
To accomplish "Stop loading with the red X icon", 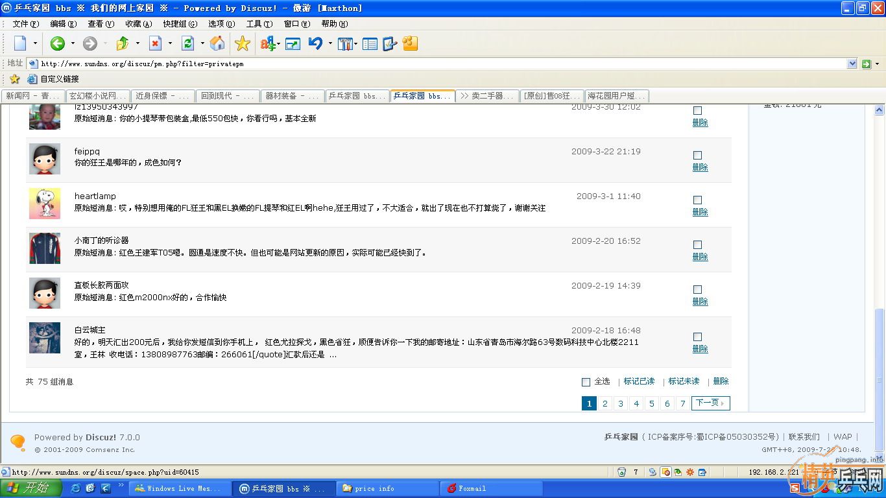I will pos(155,43).
